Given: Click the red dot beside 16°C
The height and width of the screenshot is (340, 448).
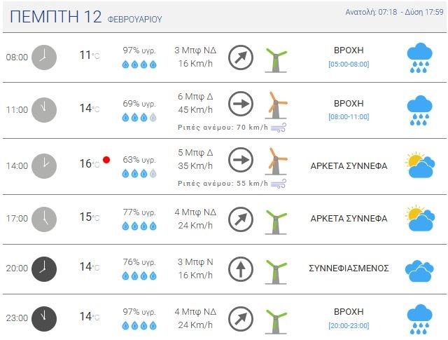Looking at the screenshot, I should pos(106,160).
